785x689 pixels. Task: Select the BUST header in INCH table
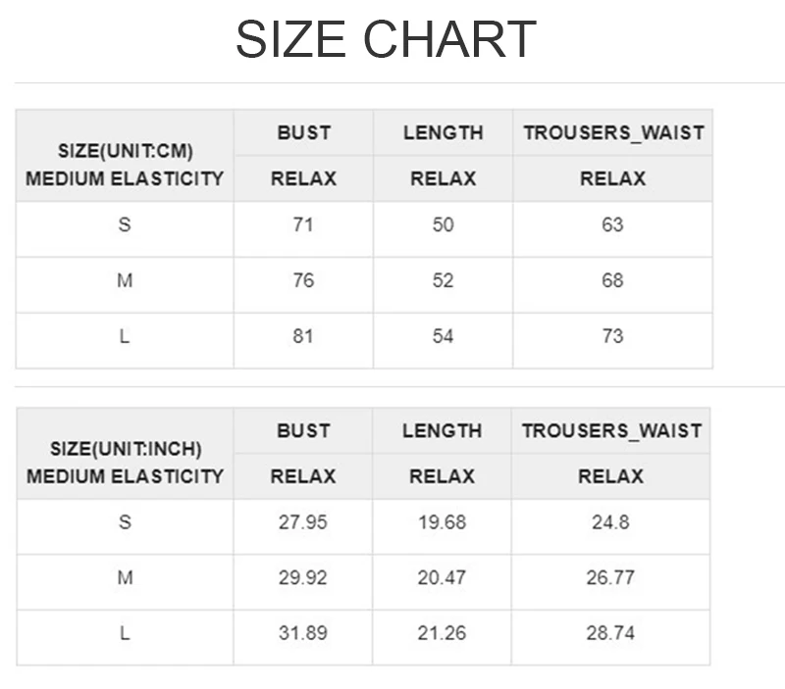[303, 430]
